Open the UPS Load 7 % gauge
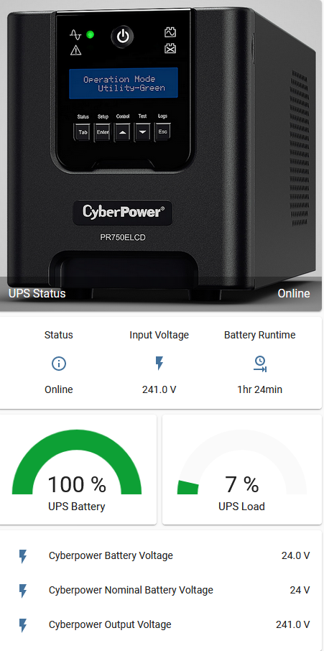 (x=242, y=469)
